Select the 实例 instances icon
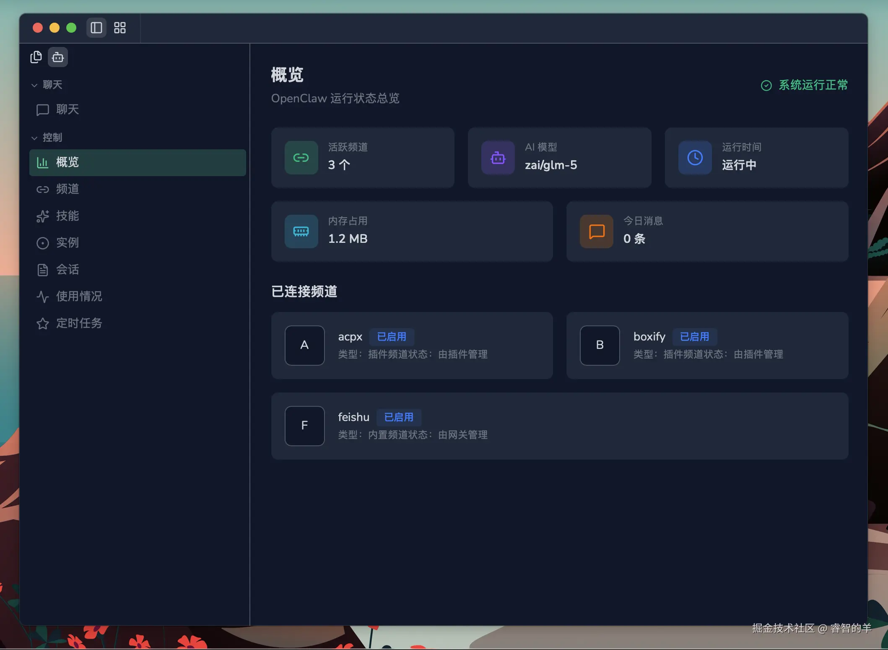The width and height of the screenshot is (888, 650). click(43, 243)
